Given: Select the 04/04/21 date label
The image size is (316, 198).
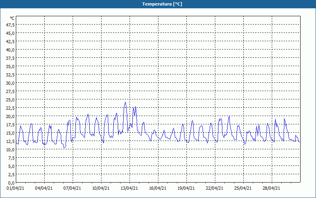Looking at the screenshot, I should pyautogui.click(x=44, y=188).
